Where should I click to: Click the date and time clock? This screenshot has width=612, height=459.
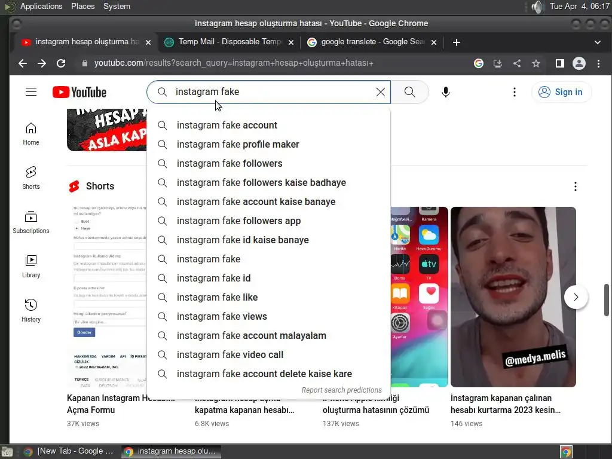(x=579, y=6)
